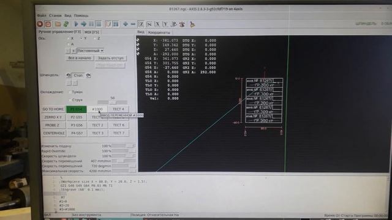Click Задать отступ button

click(x=110, y=58)
